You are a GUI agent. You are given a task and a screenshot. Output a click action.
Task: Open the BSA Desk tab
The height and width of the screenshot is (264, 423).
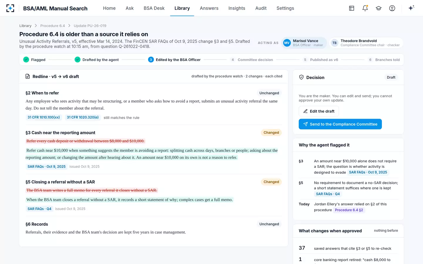154,8
